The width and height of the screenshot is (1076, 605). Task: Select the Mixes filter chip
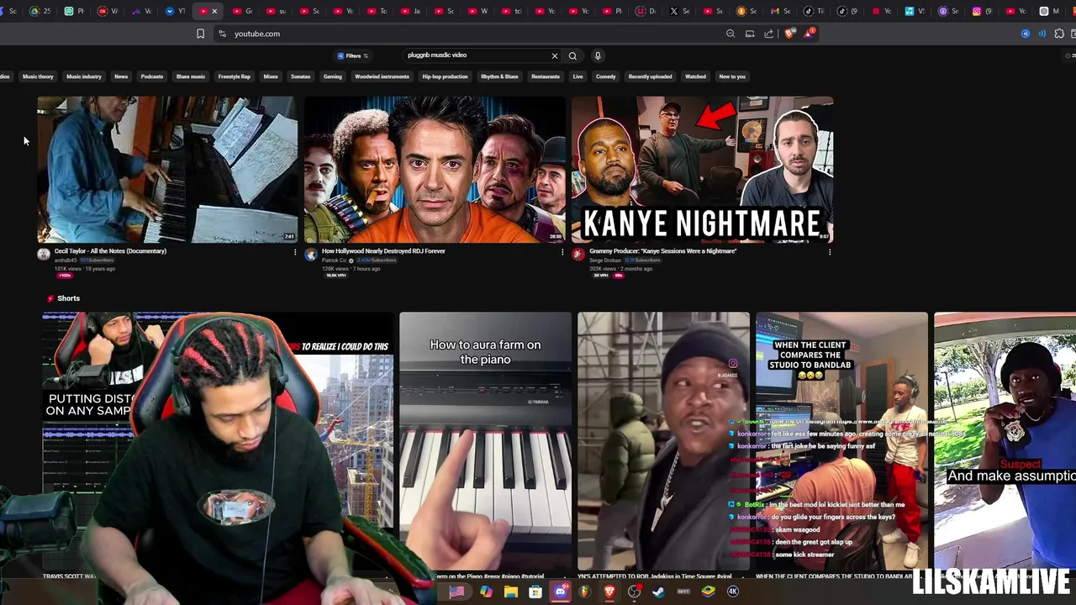point(271,76)
